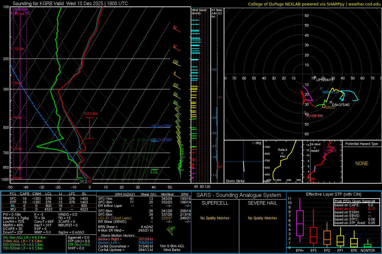Screen dimensions: 382x254
Task: Click 'based on STPC: 0.06' probability
Action: [355, 219]
